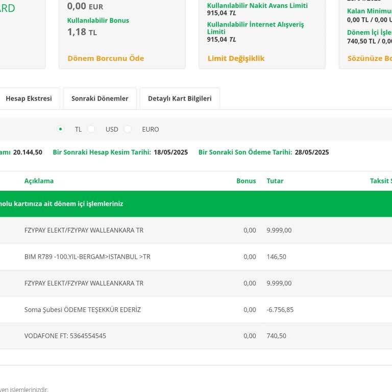Click the Tutar column header

pyautogui.click(x=275, y=181)
